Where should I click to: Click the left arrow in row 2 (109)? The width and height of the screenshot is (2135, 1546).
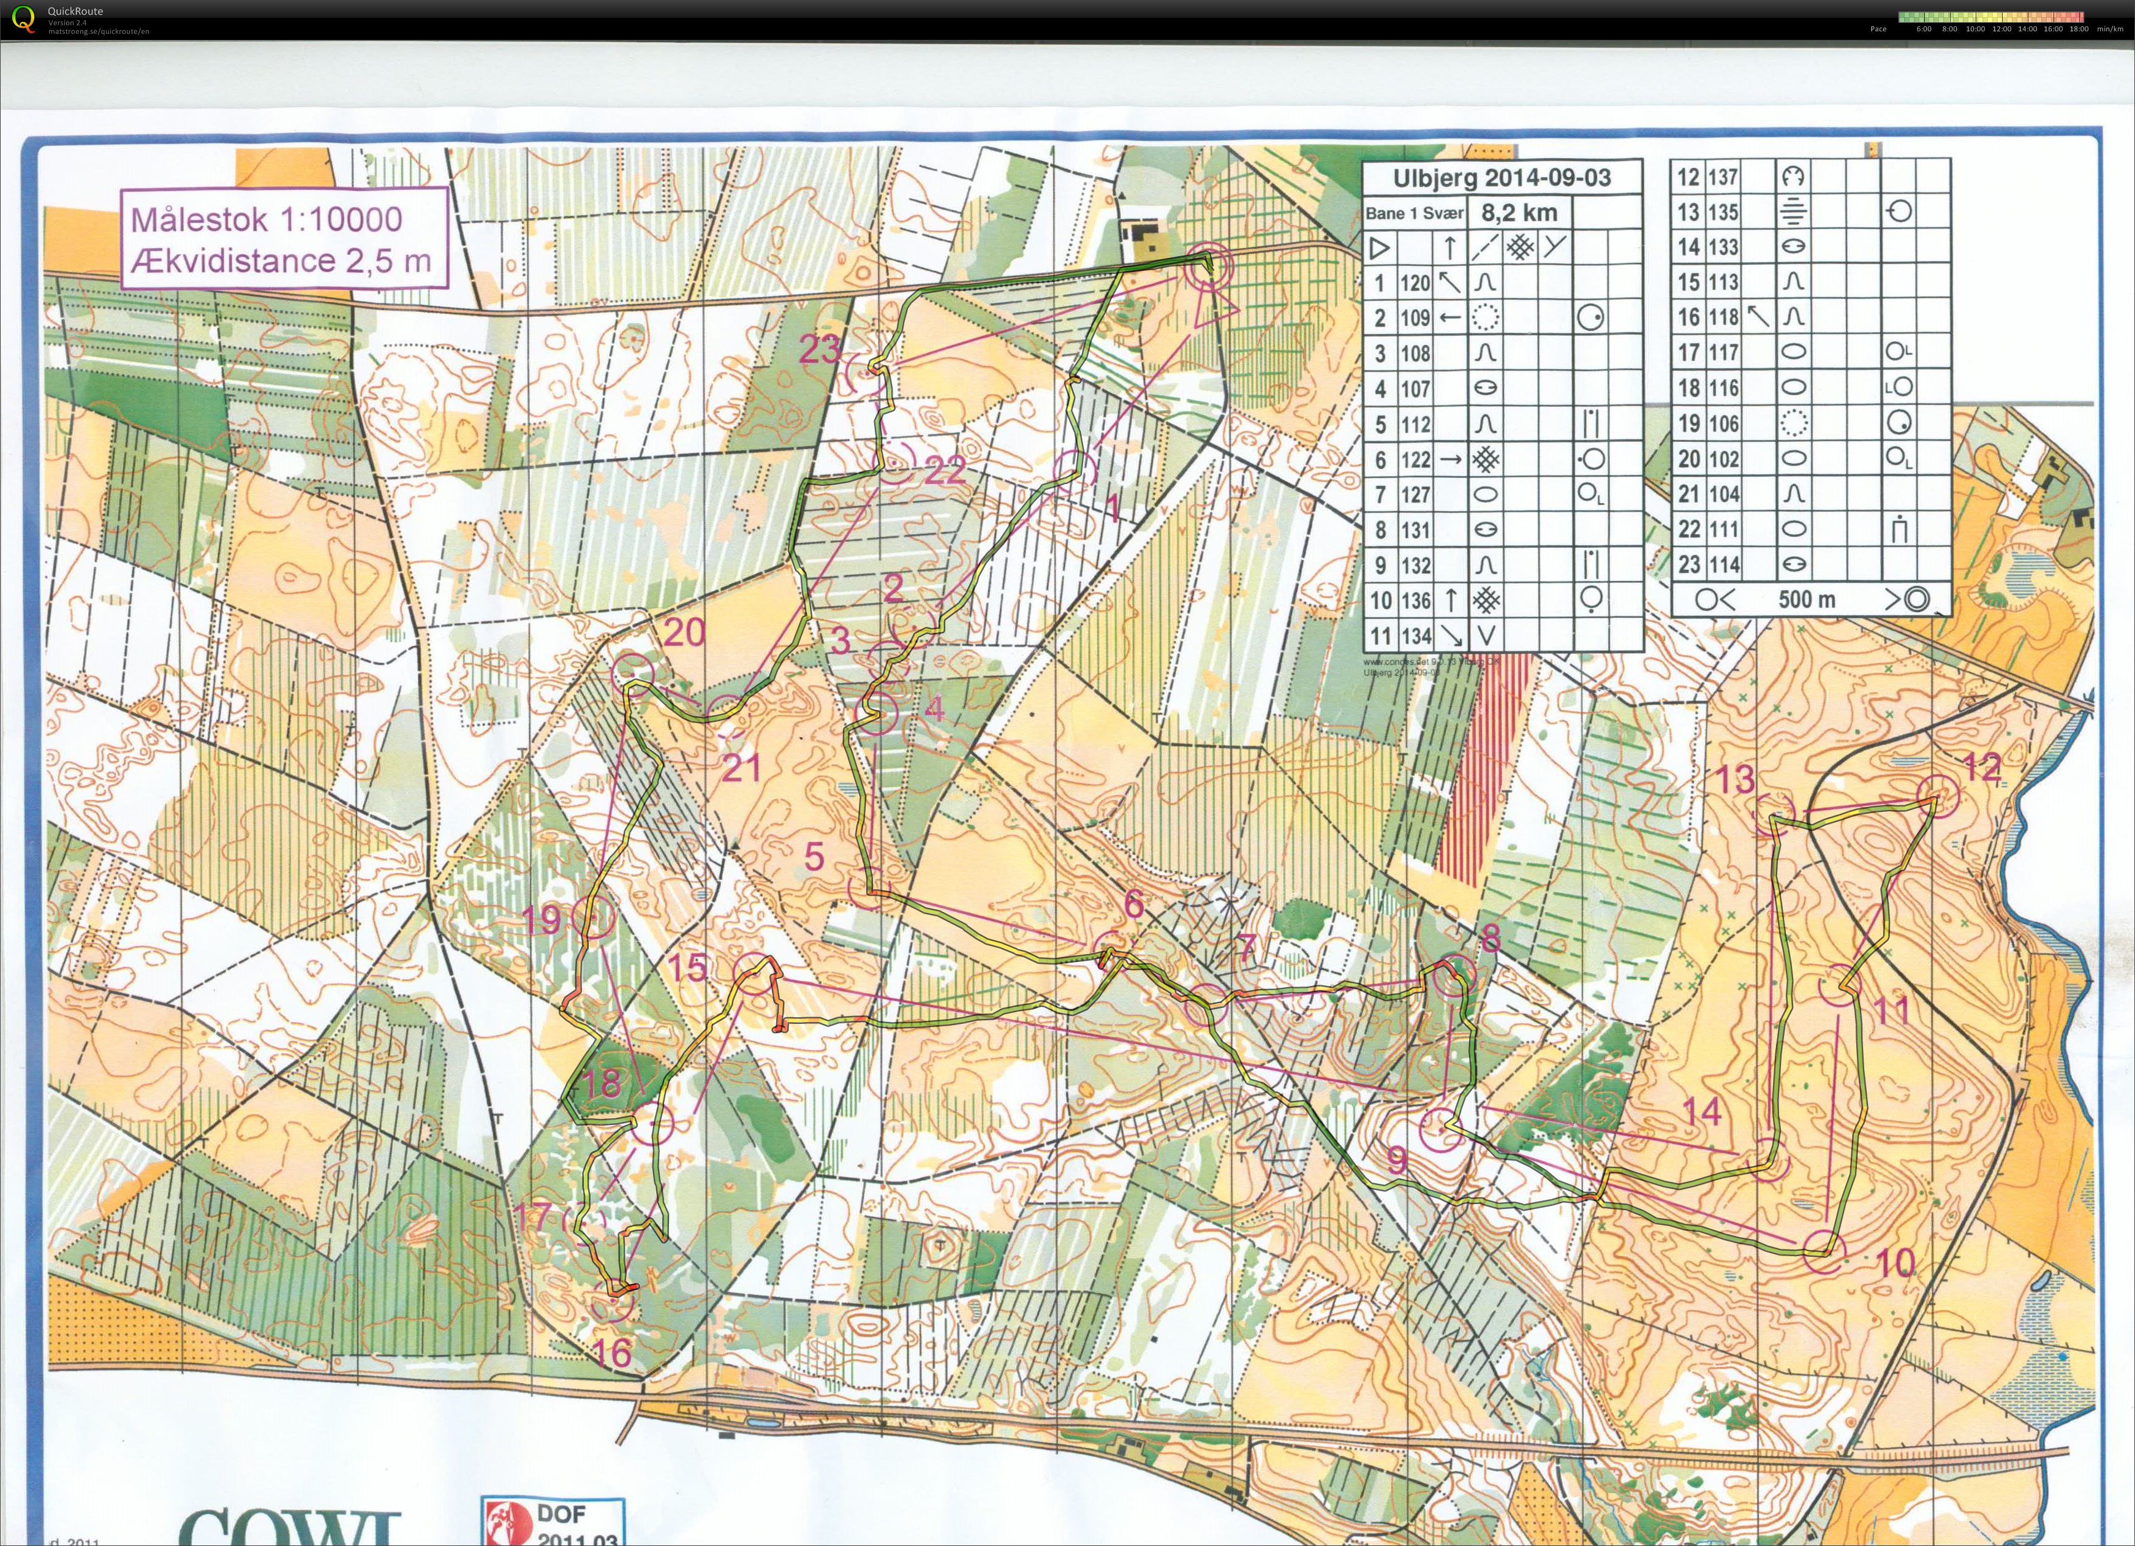coord(1449,317)
